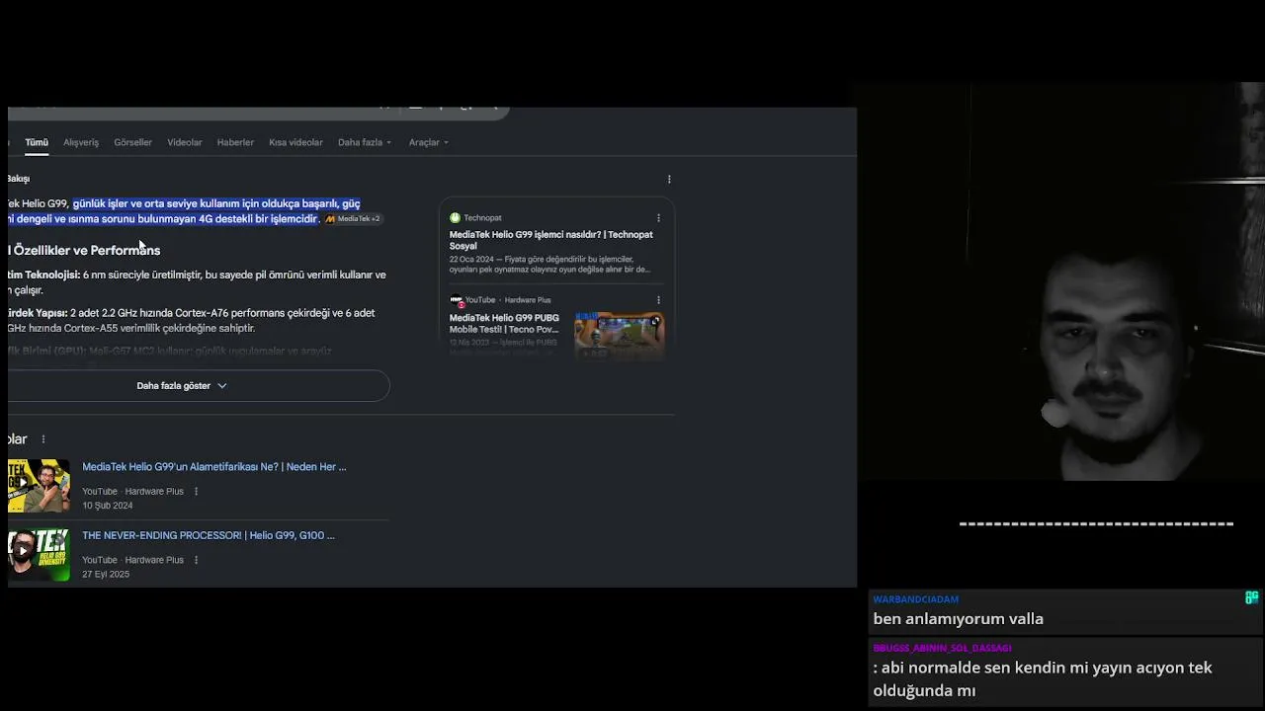Click the text '6 nm süreciyle üretilmiştir'
This screenshot has height=711, width=1265.
[x=142, y=276]
